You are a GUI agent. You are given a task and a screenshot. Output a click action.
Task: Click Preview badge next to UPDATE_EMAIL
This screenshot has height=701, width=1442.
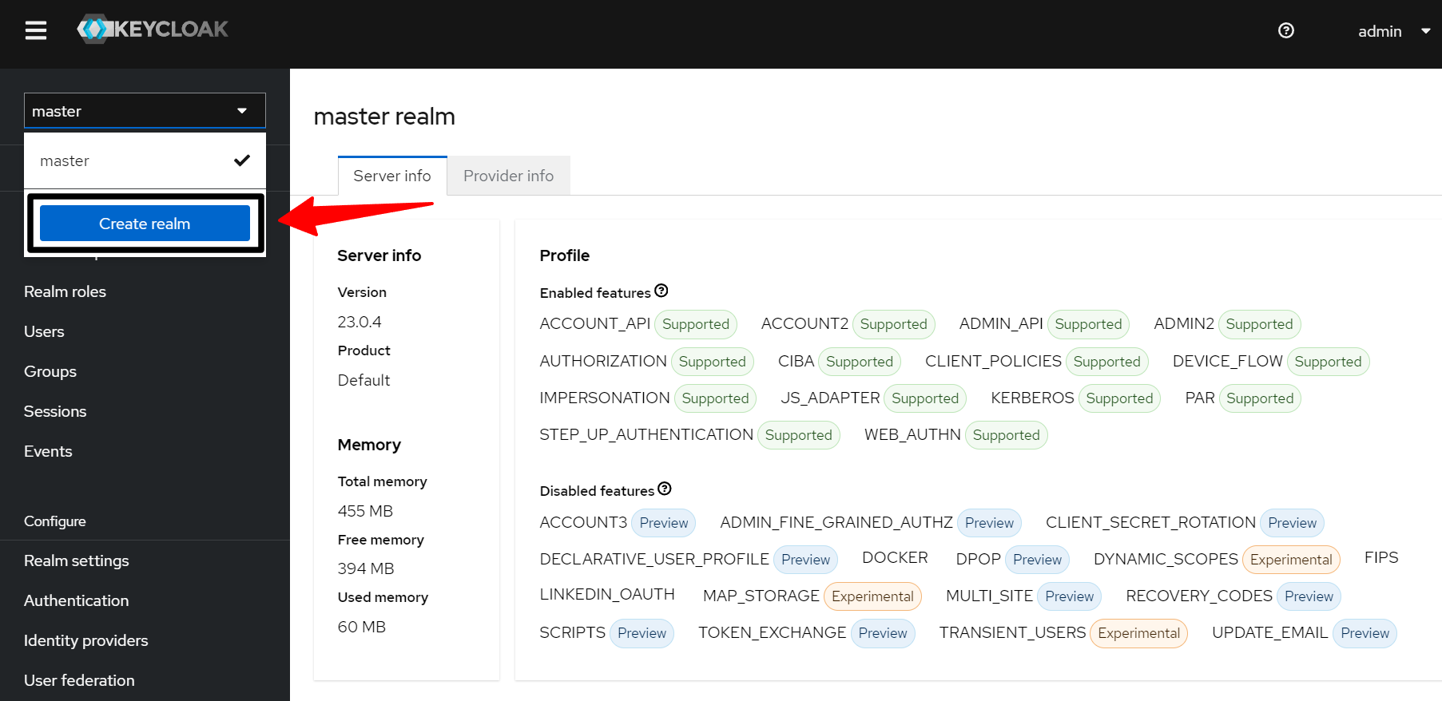coord(1365,633)
